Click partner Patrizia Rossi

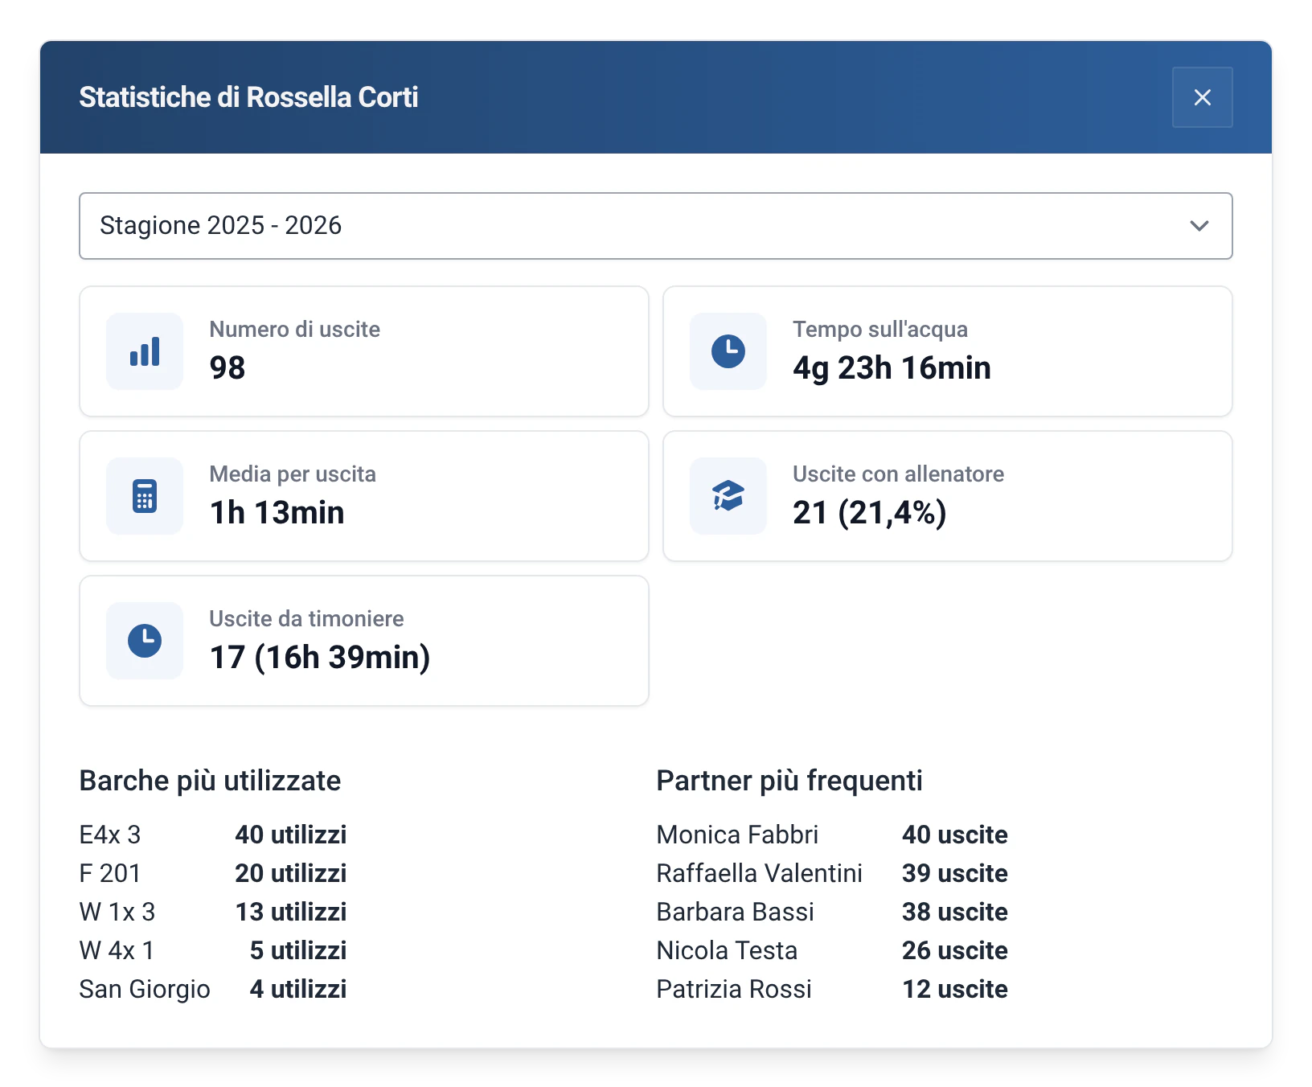point(734,989)
